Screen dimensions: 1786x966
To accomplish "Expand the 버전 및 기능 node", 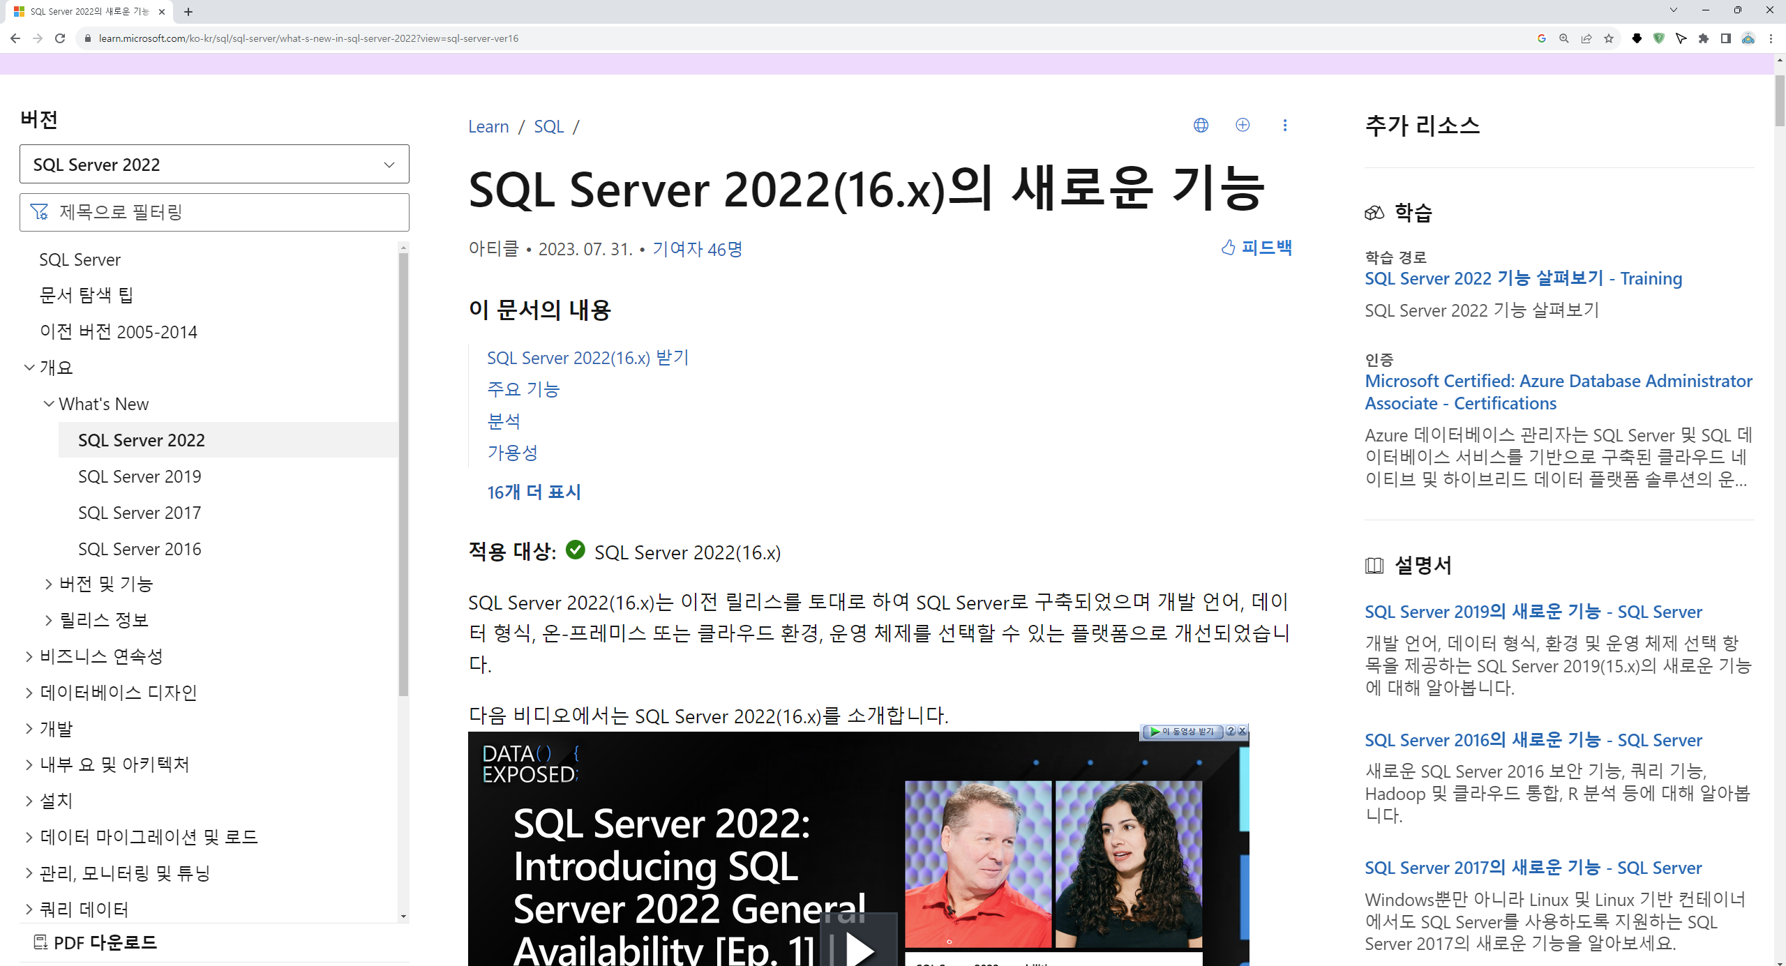I will 49,584.
